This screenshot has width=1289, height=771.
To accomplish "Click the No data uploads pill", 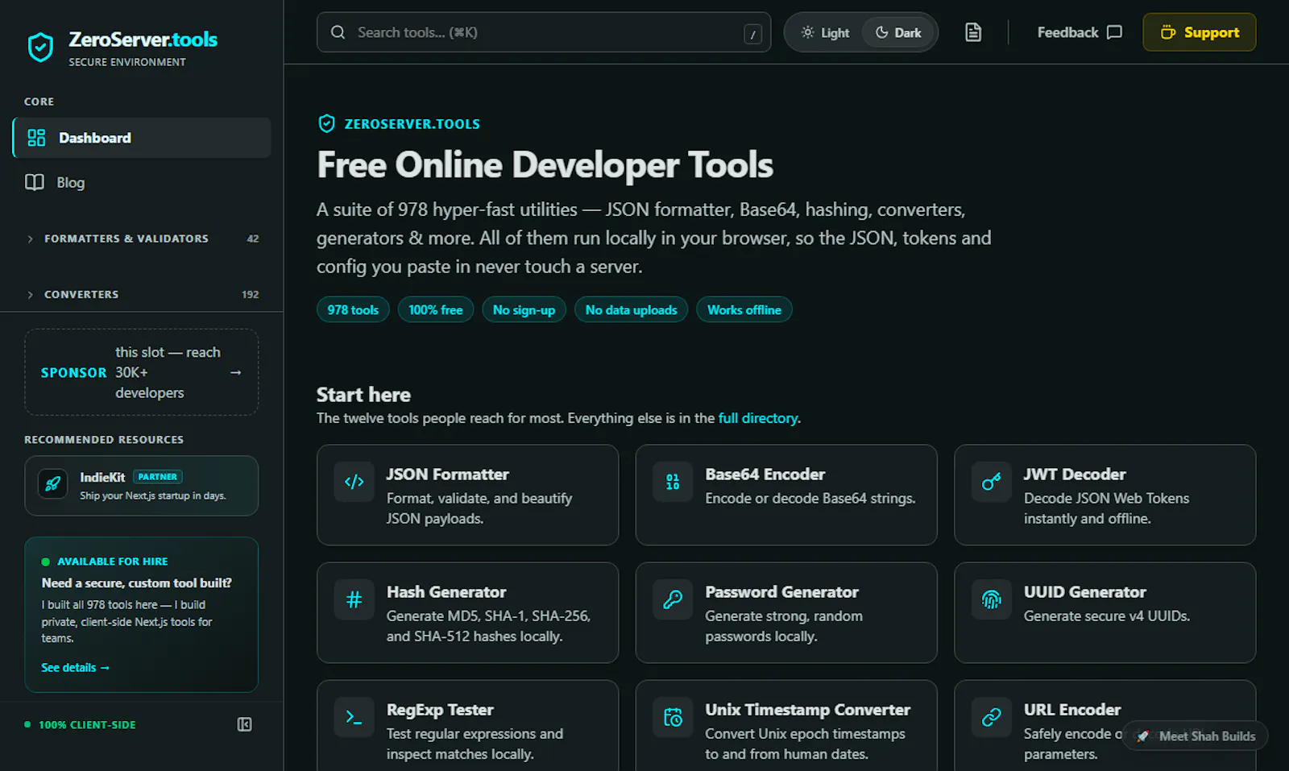I will coord(632,310).
